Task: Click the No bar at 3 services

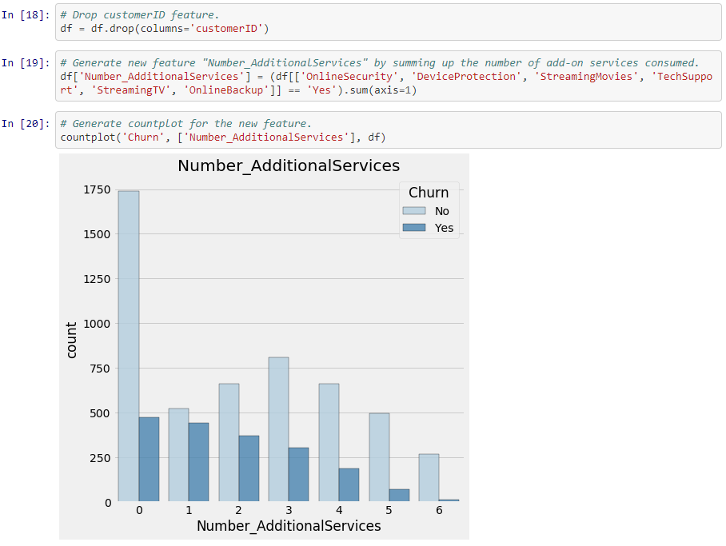Action: pyautogui.click(x=279, y=429)
